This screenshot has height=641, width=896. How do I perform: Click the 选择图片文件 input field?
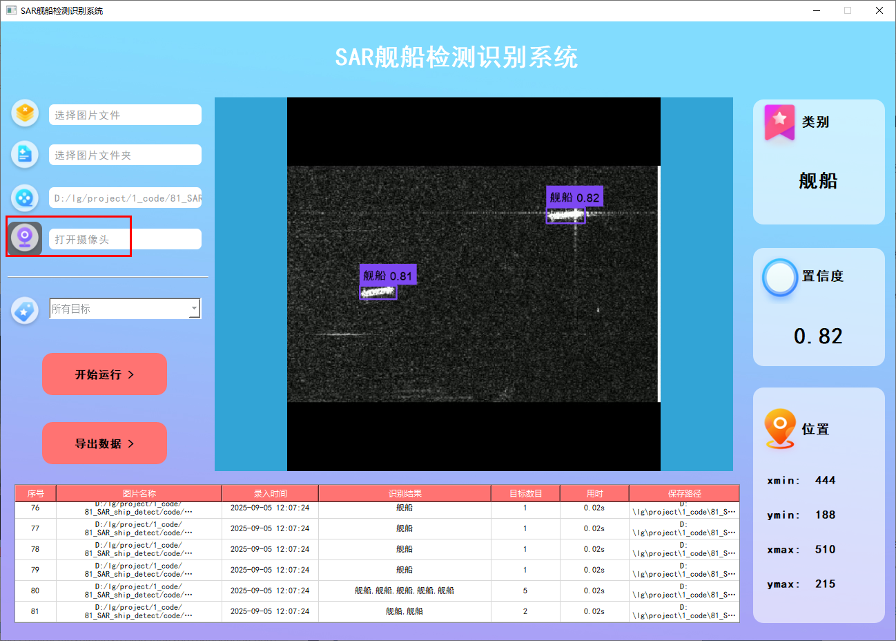pyautogui.click(x=125, y=115)
